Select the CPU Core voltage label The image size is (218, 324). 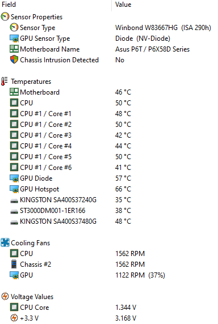[35, 307]
